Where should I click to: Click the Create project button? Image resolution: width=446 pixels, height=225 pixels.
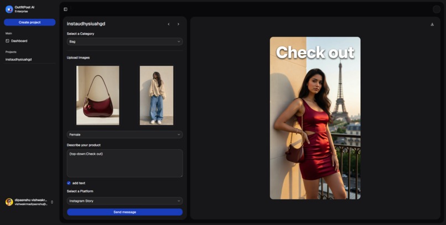point(29,23)
